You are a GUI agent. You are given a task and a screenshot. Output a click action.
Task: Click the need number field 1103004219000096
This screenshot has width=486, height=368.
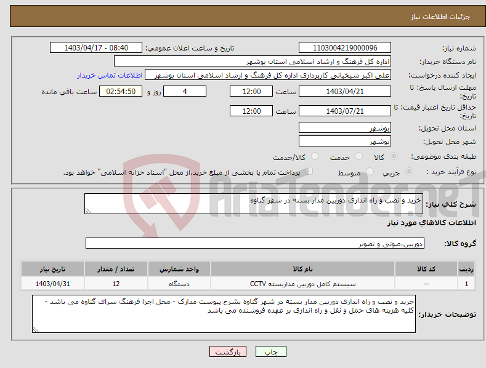coord(345,48)
